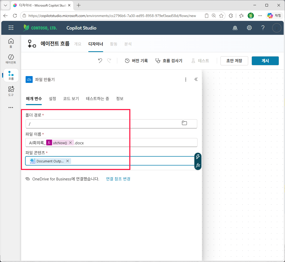Viewport: 285px width, 262px height.
Task: Open the environment globe icon
Action: coord(235,28)
